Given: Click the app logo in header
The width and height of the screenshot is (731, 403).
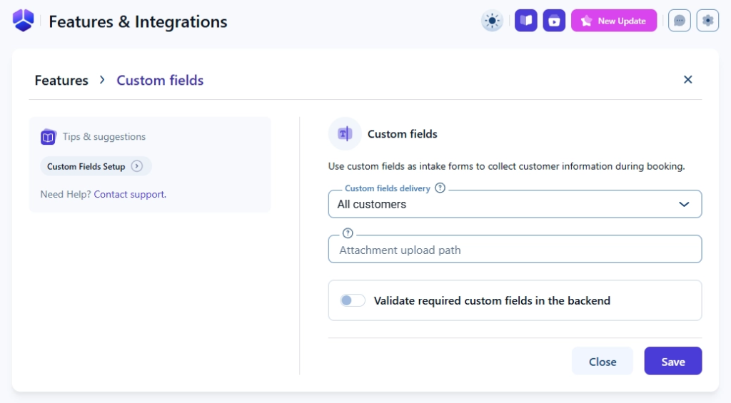Looking at the screenshot, I should pyautogui.click(x=24, y=21).
